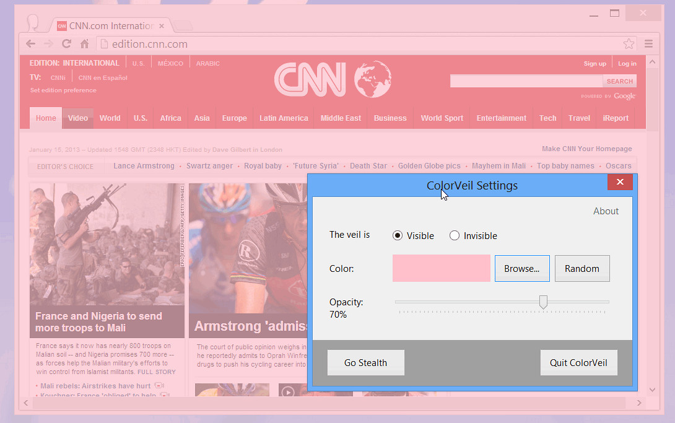Open the About link in ColorVeil
The width and height of the screenshot is (675, 423).
click(606, 211)
